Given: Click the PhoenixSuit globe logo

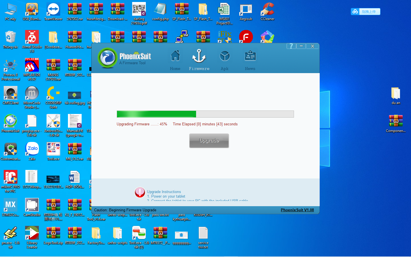Looking at the screenshot, I should click(x=108, y=58).
